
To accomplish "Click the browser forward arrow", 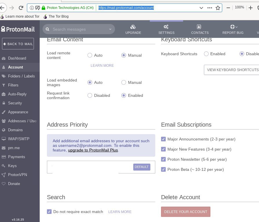I will click(x=12, y=8).
